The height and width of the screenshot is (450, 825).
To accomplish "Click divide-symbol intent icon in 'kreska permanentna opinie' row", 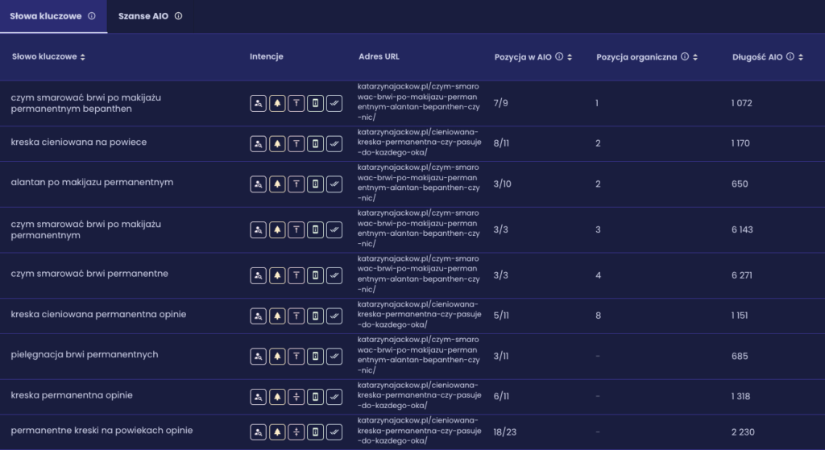I will coord(296,397).
